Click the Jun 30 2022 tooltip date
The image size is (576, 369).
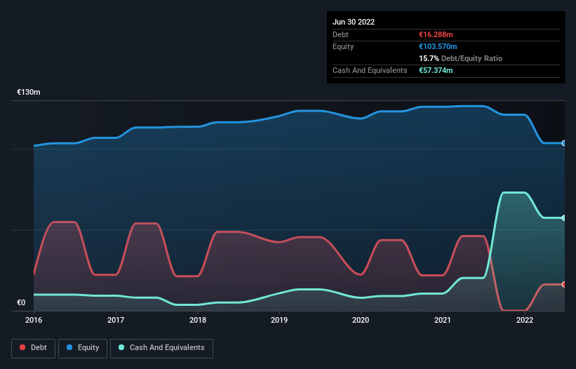coord(354,22)
